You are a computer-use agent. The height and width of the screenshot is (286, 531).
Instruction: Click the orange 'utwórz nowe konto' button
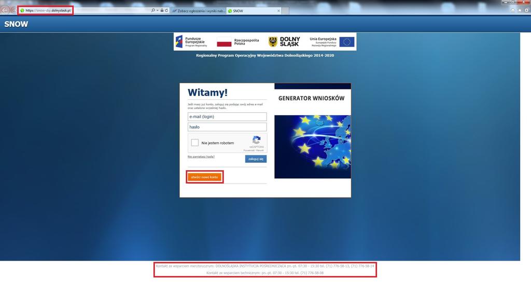click(204, 177)
